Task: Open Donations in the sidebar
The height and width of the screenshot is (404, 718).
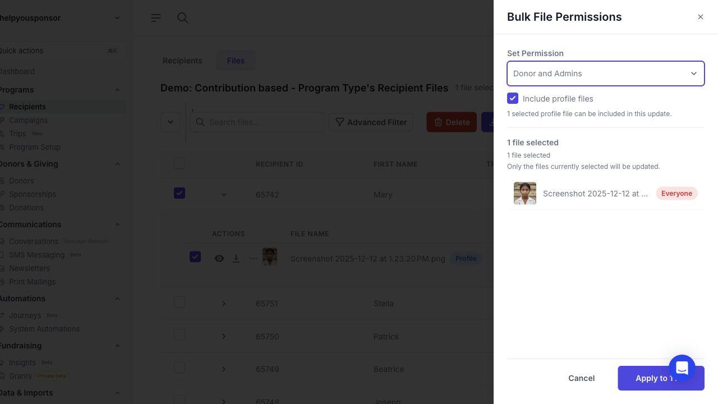Action: coord(26,208)
